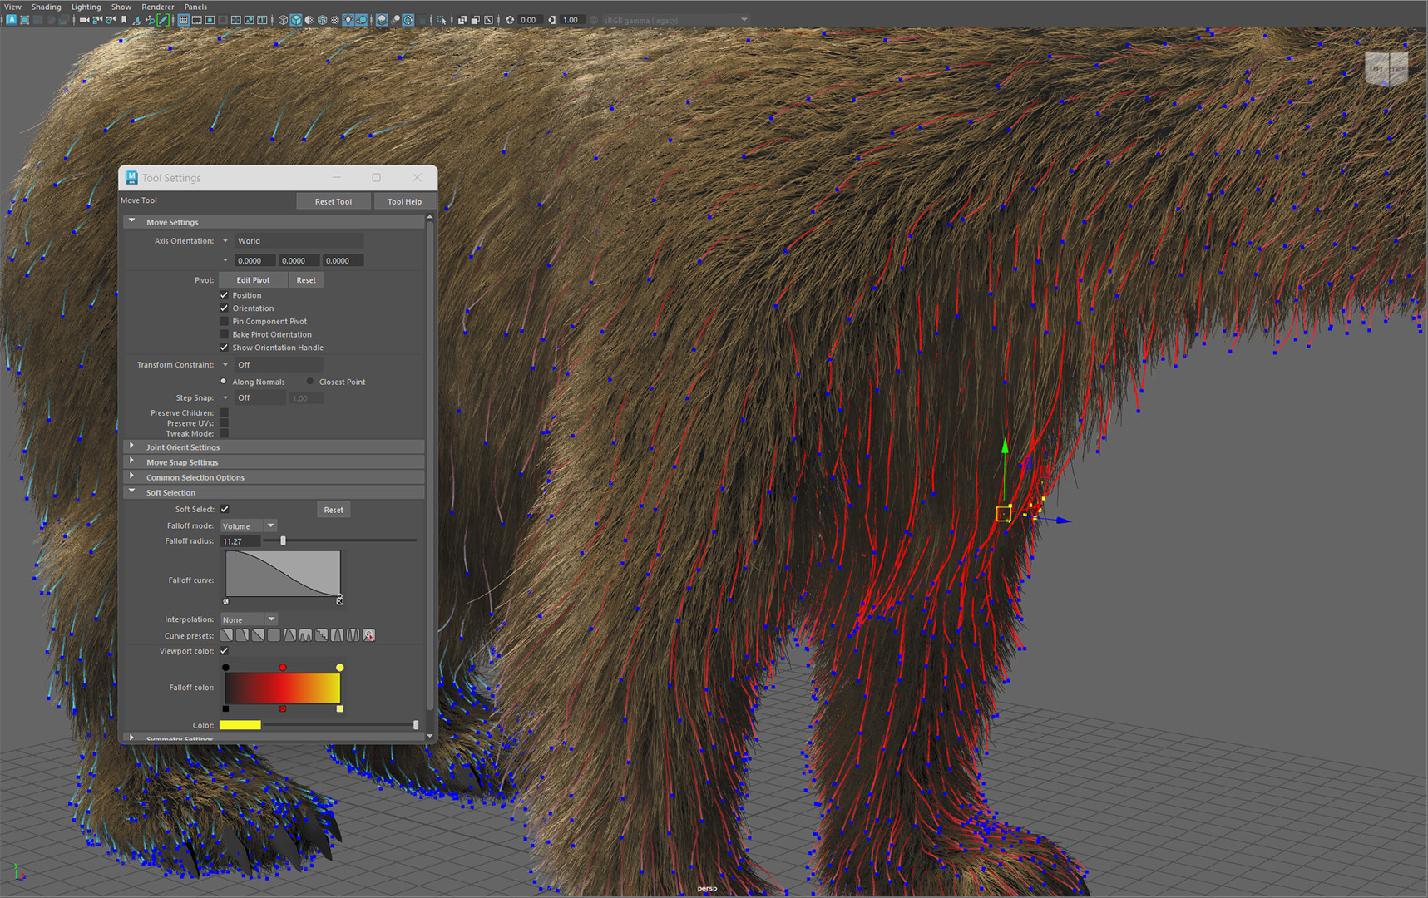Screen dimensions: 1428x898
Task: Click the Falloff radius slider handle
Action: [284, 541]
